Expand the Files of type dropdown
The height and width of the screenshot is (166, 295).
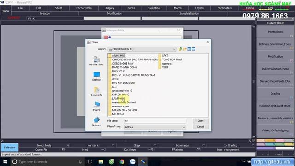pyautogui.click(x=184, y=127)
